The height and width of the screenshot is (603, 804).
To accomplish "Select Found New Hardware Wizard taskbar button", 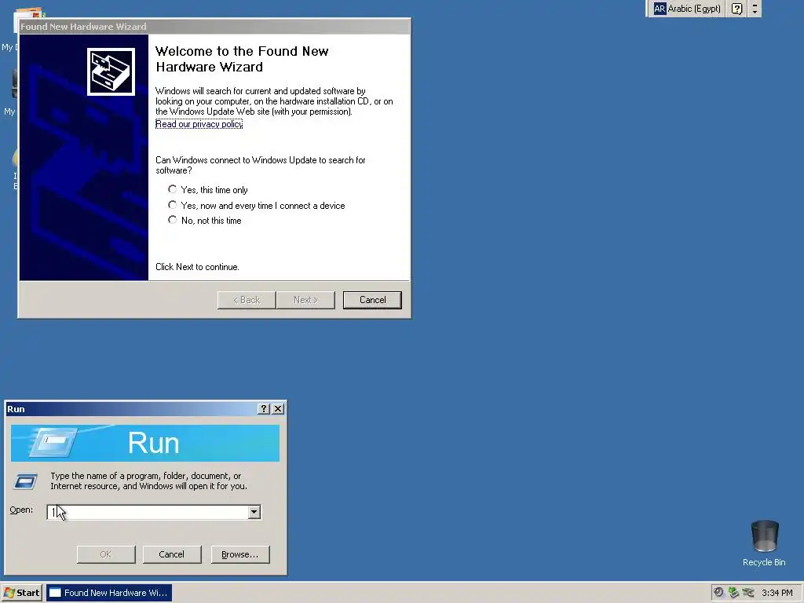I will (109, 593).
